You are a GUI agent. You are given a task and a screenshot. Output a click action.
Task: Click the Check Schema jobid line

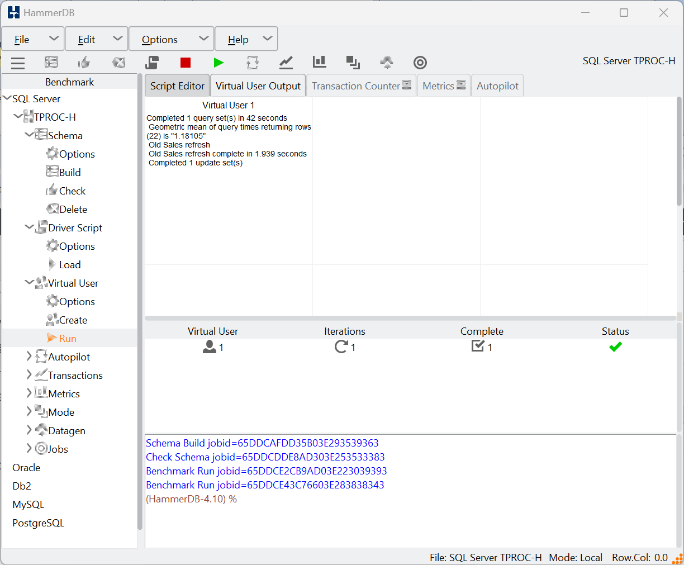click(x=265, y=457)
